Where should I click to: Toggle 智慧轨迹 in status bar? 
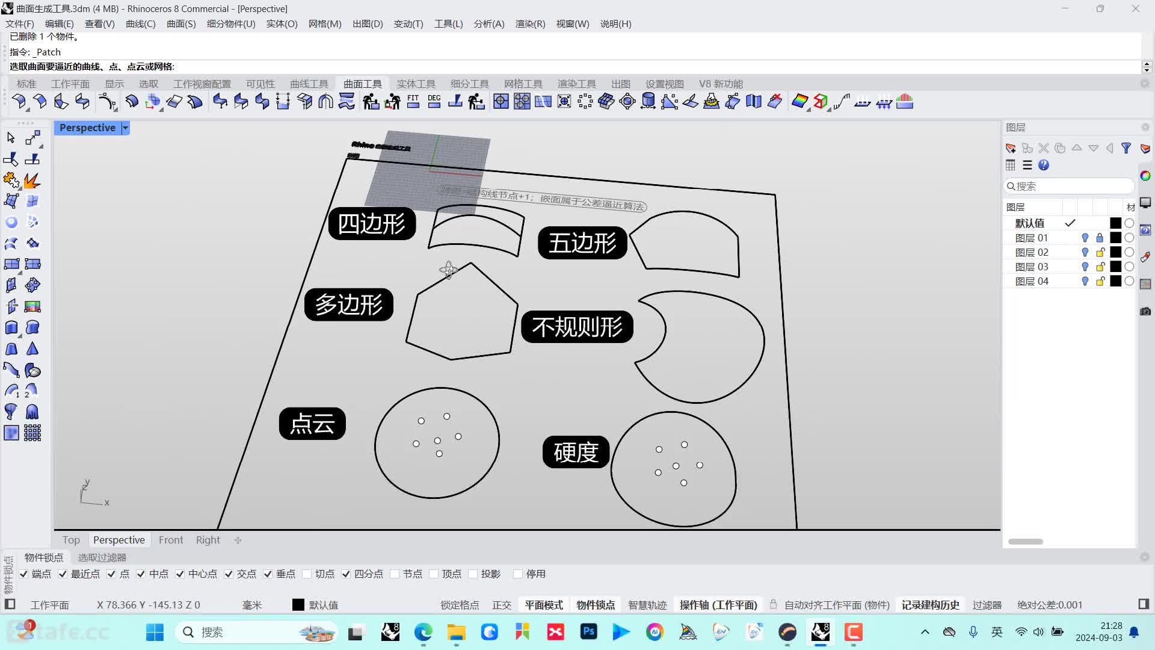[x=647, y=605]
